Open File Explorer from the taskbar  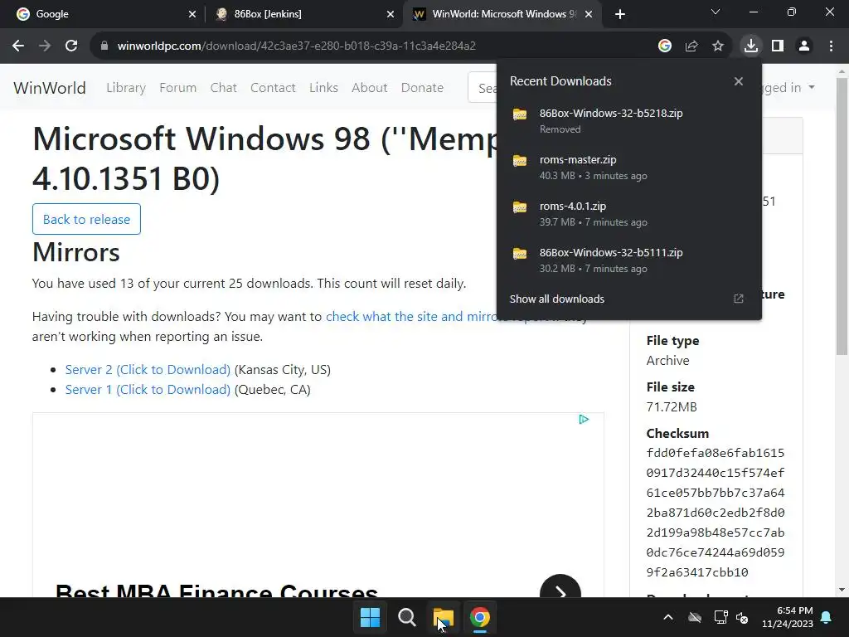coord(443,617)
